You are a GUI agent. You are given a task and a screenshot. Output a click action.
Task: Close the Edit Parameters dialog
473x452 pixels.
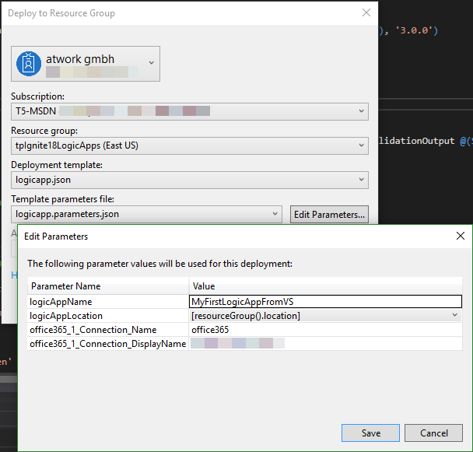[x=460, y=236]
